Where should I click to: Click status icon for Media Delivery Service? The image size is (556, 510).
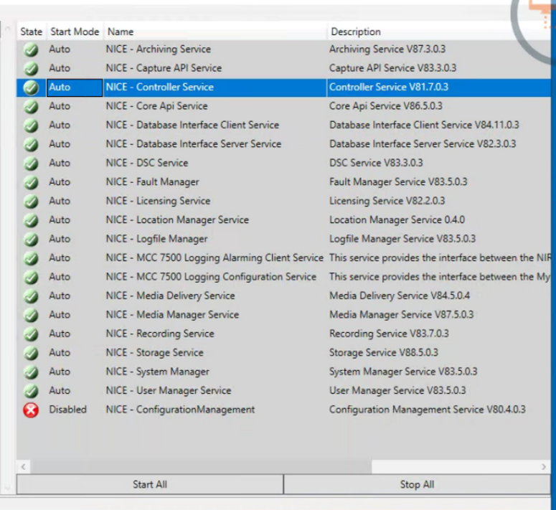(31, 296)
